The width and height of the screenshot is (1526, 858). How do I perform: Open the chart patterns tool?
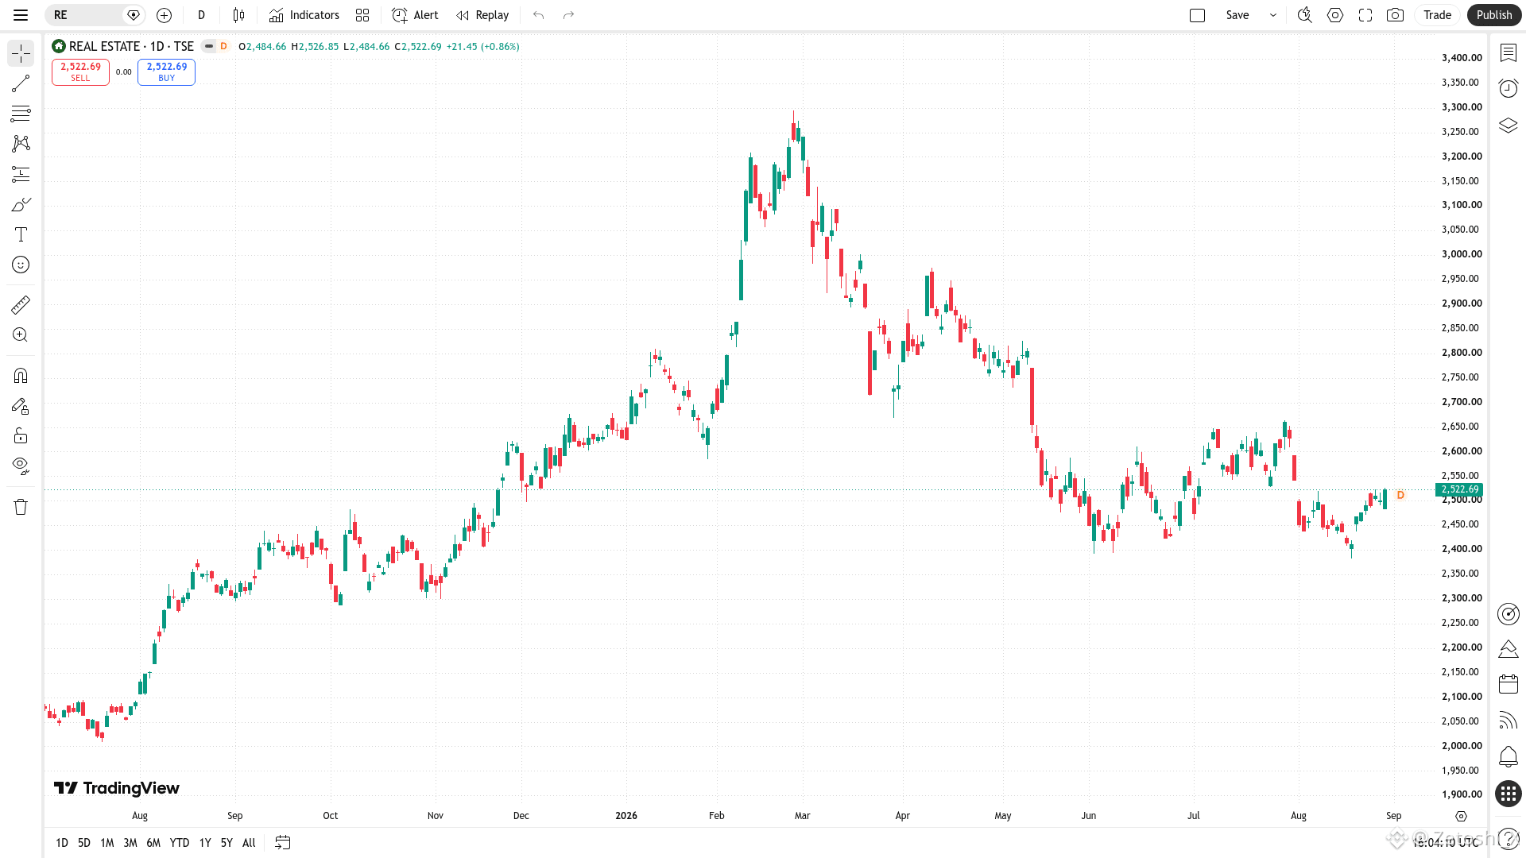coord(21,144)
